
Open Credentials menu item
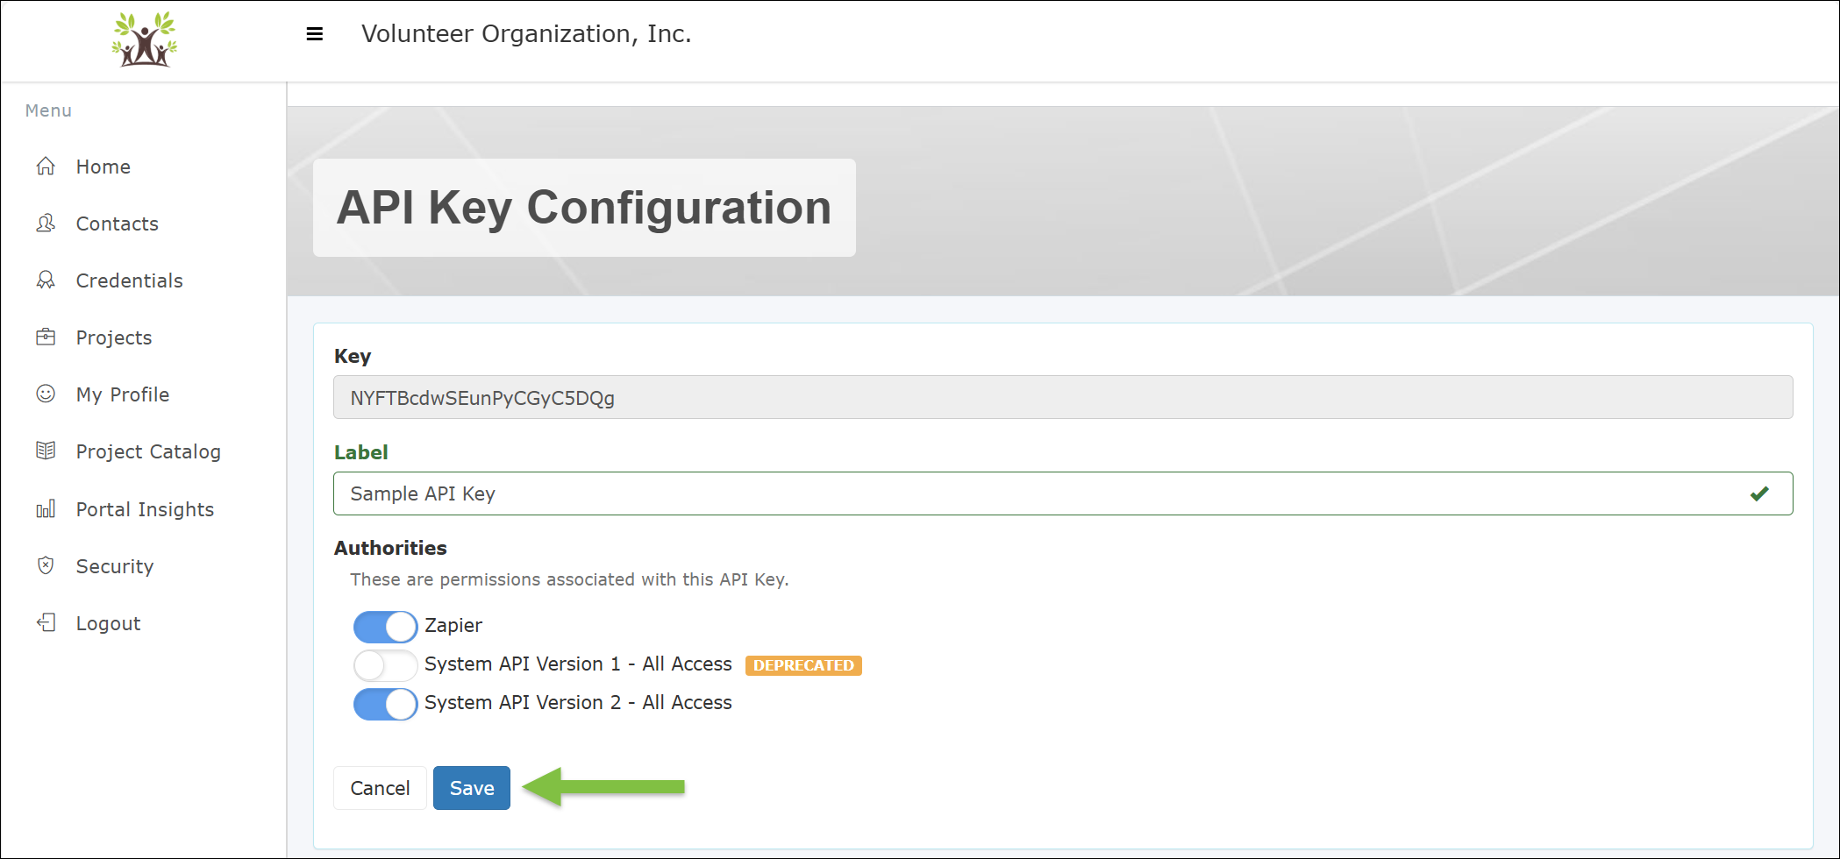coord(130,280)
